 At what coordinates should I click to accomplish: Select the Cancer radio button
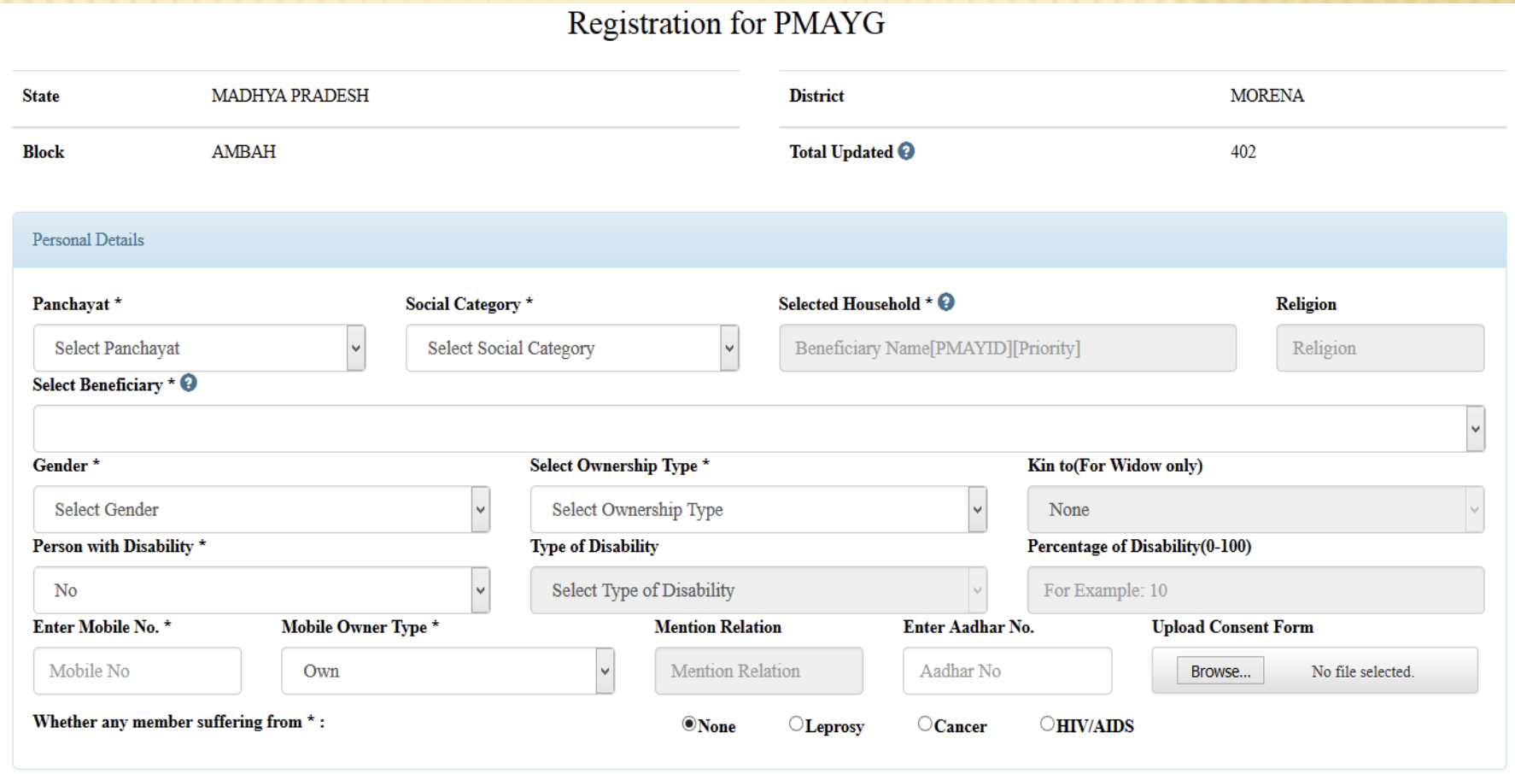point(924,724)
